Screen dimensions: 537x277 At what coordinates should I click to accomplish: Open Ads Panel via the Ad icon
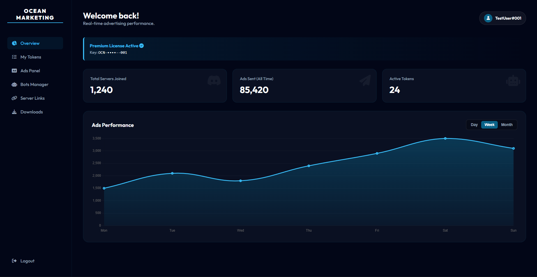point(14,71)
